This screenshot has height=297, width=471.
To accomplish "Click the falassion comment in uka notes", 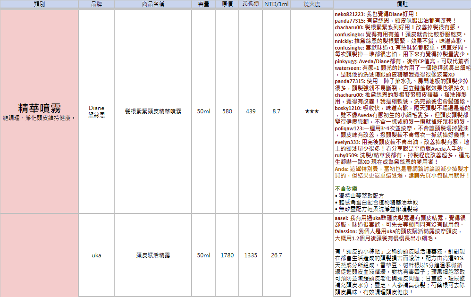I will point(399,235).
